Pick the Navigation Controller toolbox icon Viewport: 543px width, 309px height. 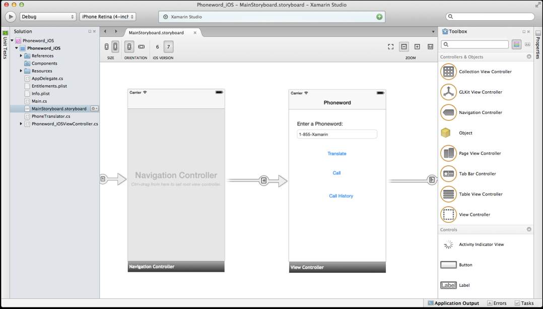pyautogui.click(x=448, y=112)
